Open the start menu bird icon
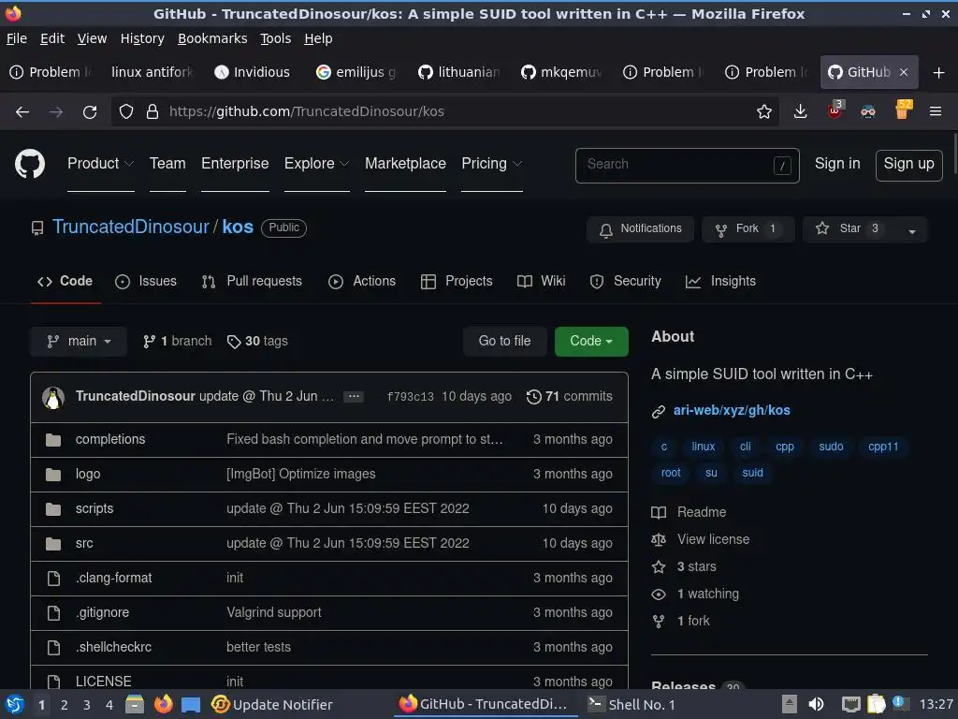 click(x=13, y=704)
